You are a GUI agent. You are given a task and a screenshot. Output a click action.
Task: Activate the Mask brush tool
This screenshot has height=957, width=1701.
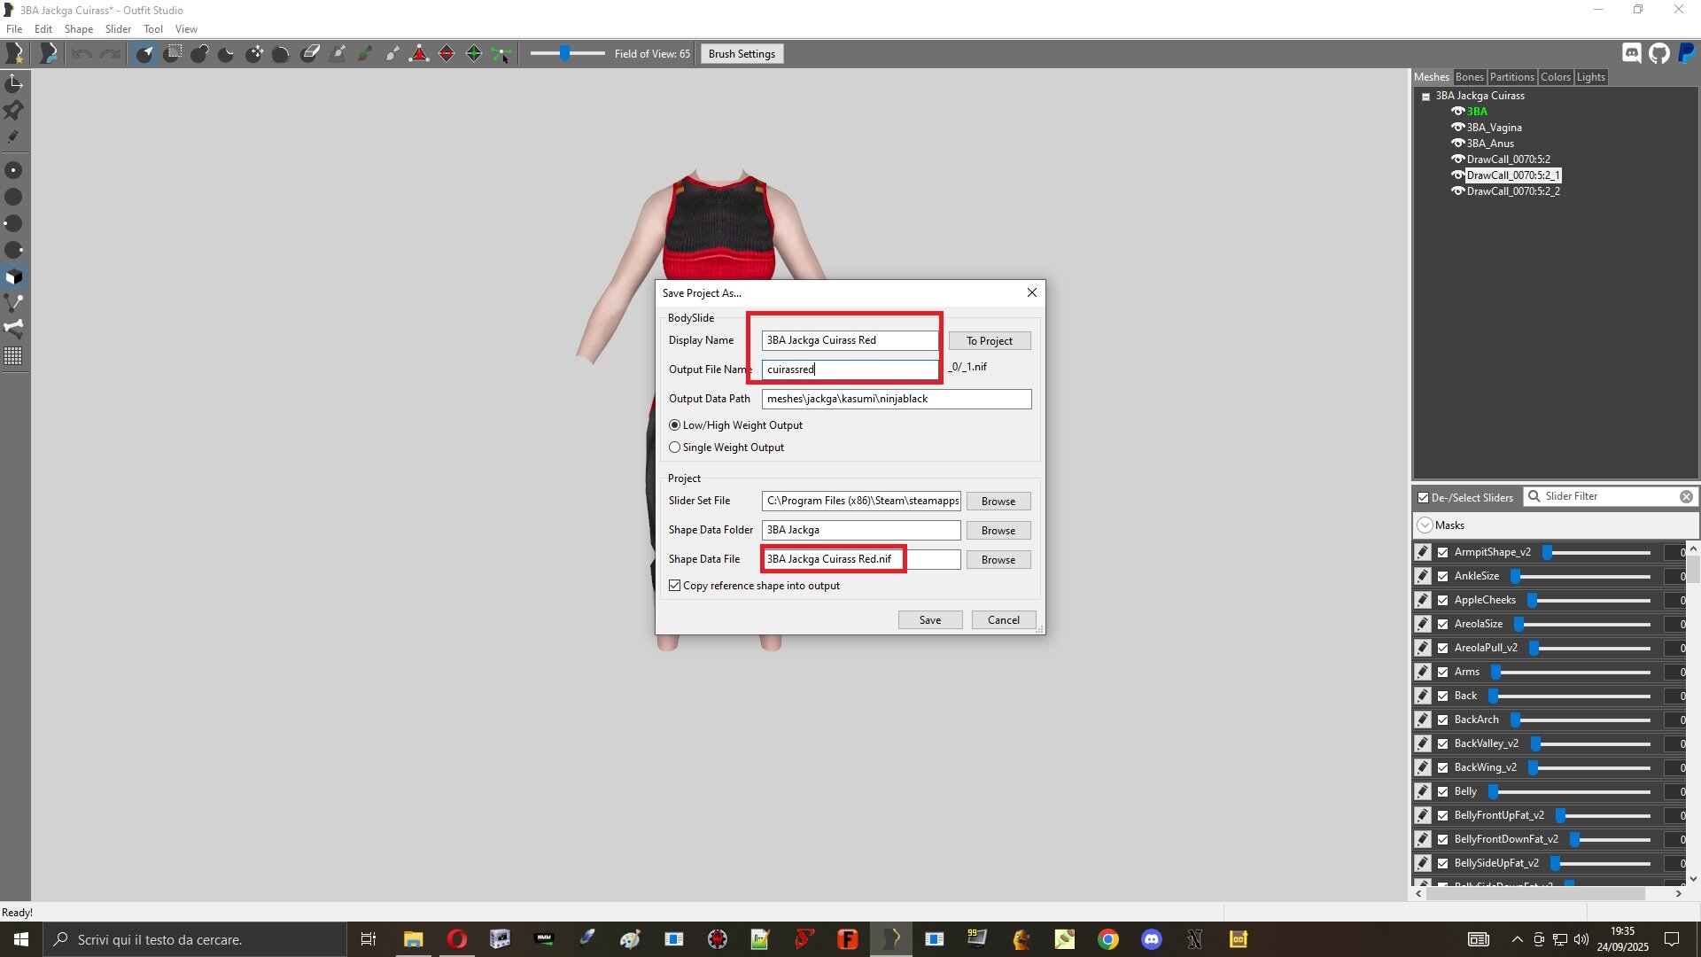coord(173,54)
